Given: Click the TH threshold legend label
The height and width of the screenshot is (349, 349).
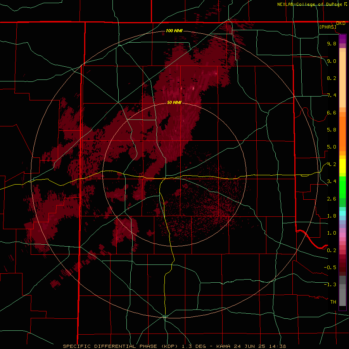Looking at the screenshot, I should click(x=333, y=302).
